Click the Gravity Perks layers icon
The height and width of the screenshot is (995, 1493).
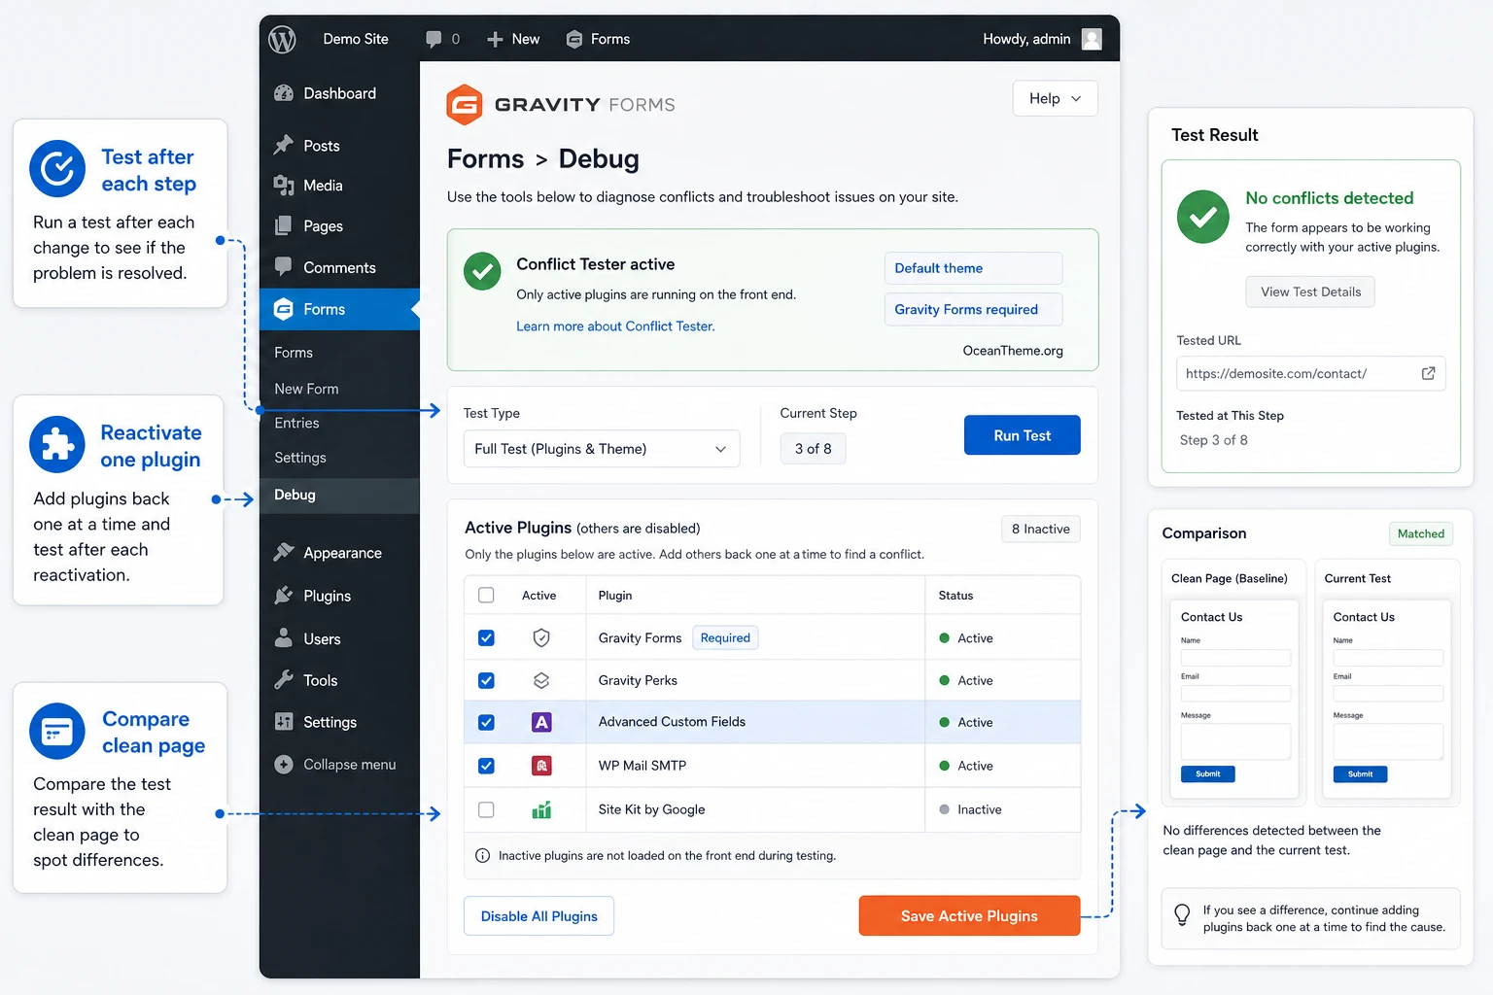pyautogui.click(x=541, y=680)
